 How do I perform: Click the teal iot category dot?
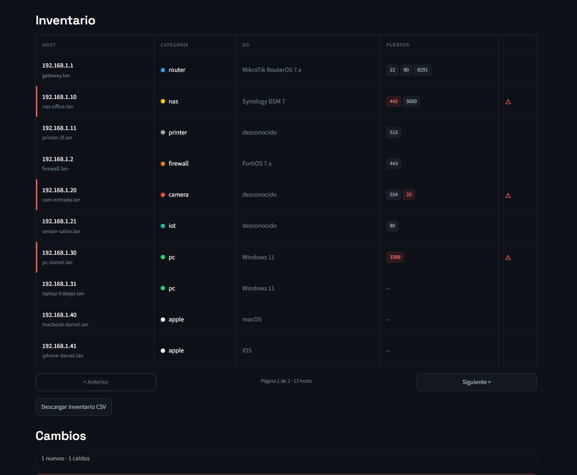click(x=163, y=226)
